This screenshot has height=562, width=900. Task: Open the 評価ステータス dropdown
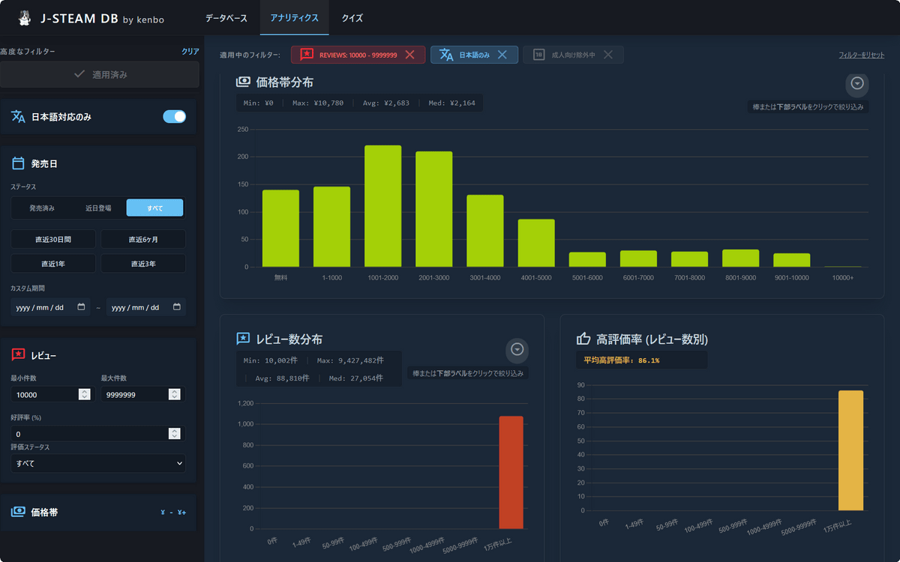click(x=98, y=464)
